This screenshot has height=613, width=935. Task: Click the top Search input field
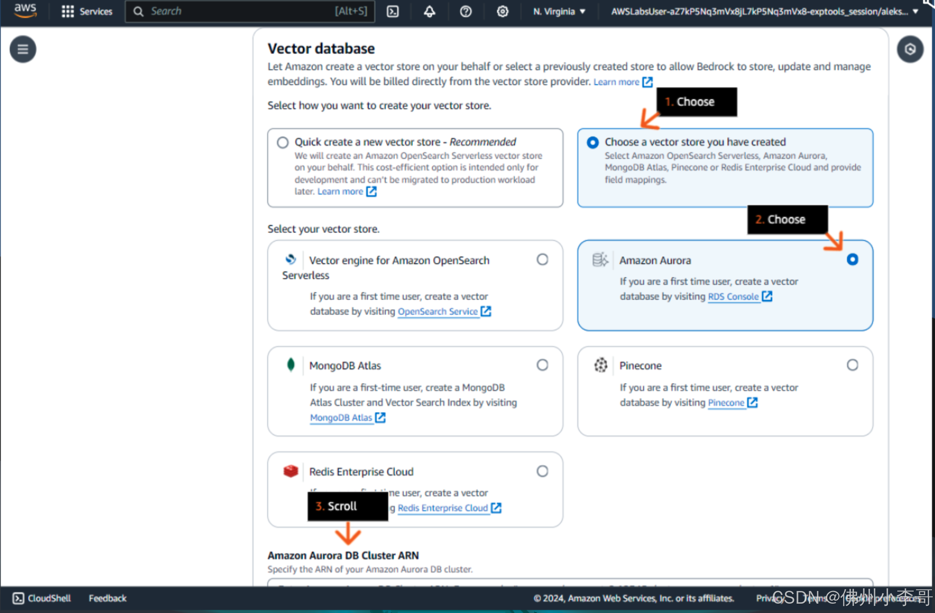(x=250, y=12)
